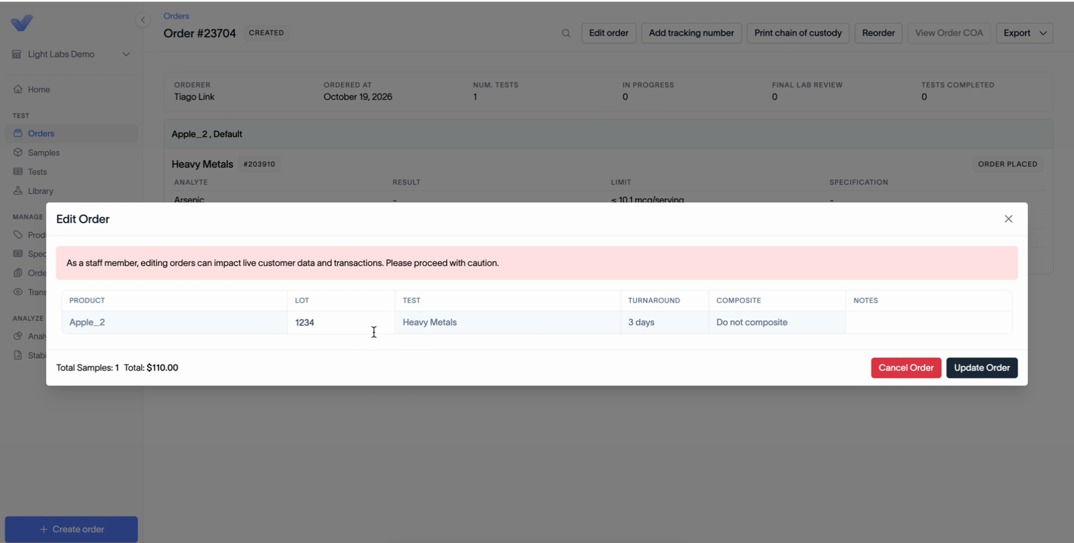Click the Samples cube icon
Image resolution: width=1074 pixels, height=543 pixels.
coord(17,152)
